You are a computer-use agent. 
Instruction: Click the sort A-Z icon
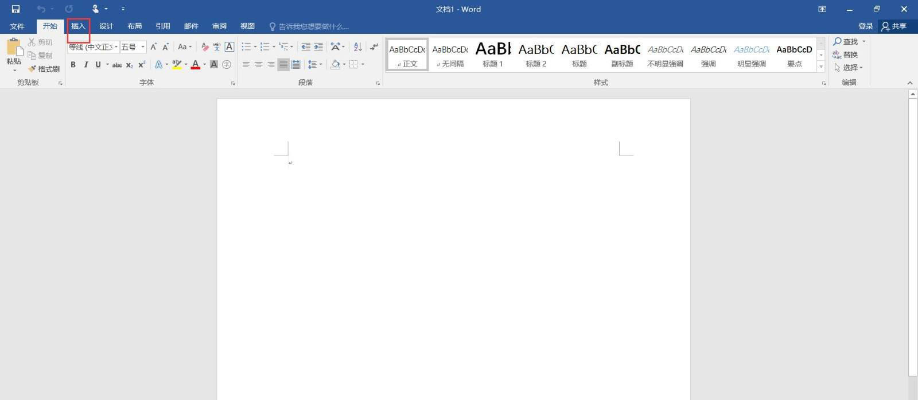(x=357, y=47)
